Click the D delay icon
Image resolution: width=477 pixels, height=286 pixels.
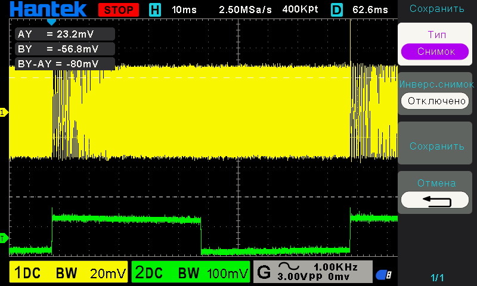pos(336,10)
